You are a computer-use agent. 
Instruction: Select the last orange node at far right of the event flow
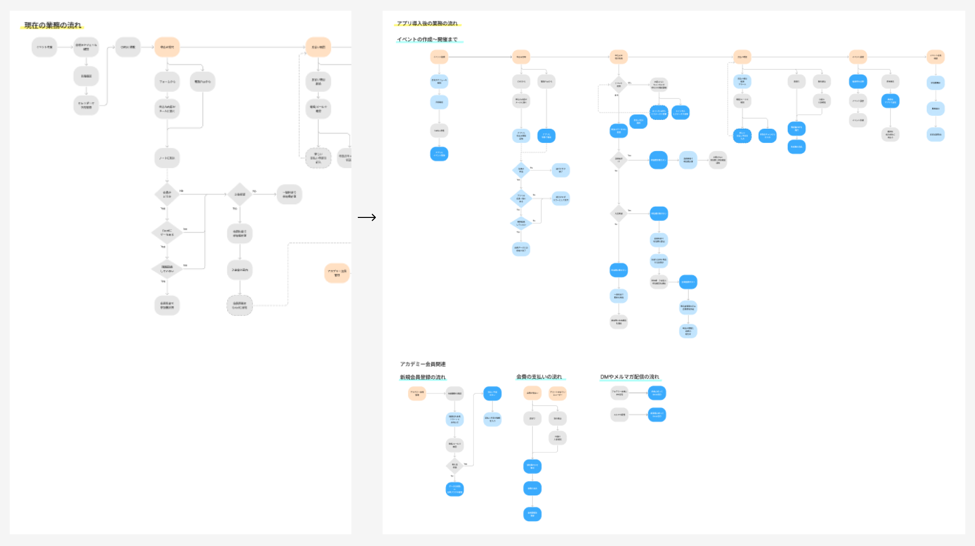point(935,57)
